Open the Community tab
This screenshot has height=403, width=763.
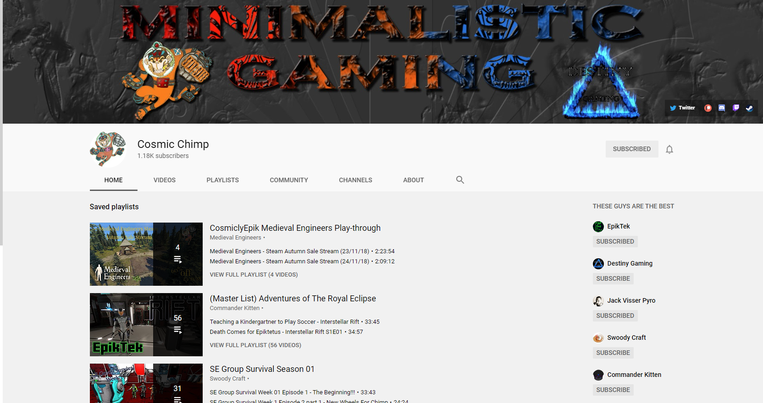click(x=288, y=180)
